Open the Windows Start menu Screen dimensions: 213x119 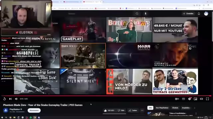tap(2, 118)
